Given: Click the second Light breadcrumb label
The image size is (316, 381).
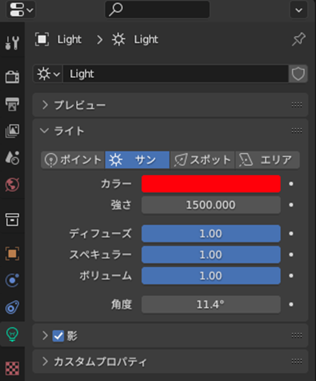Looking at the screenshot, I should point(146,39).
